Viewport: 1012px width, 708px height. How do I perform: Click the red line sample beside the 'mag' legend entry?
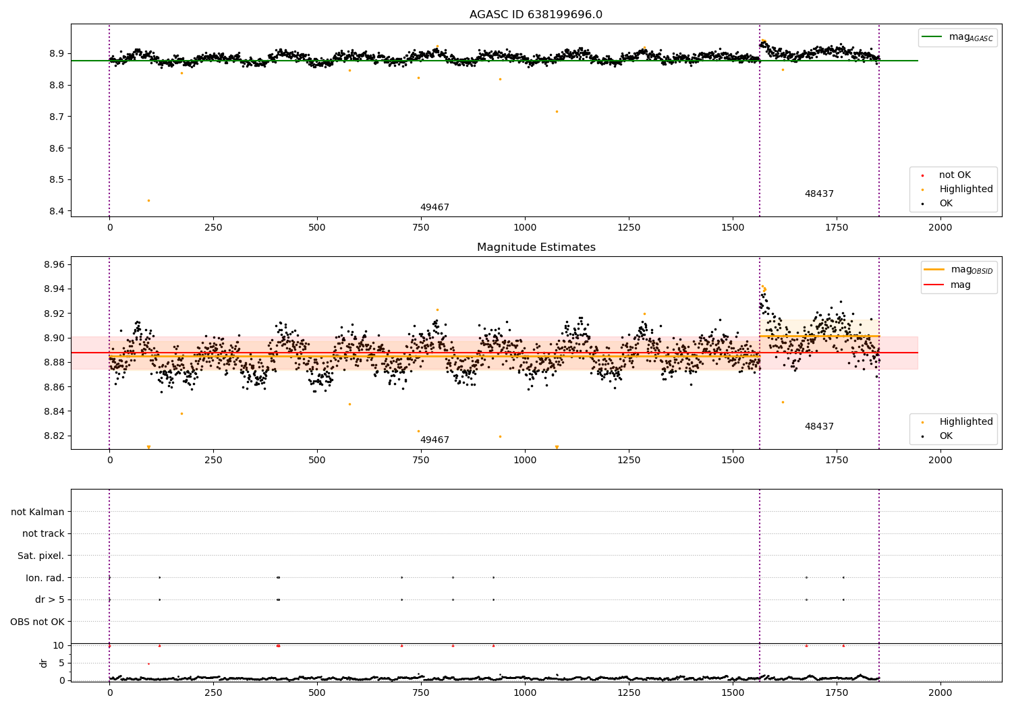pyautogui.click(x=934, y=285)
